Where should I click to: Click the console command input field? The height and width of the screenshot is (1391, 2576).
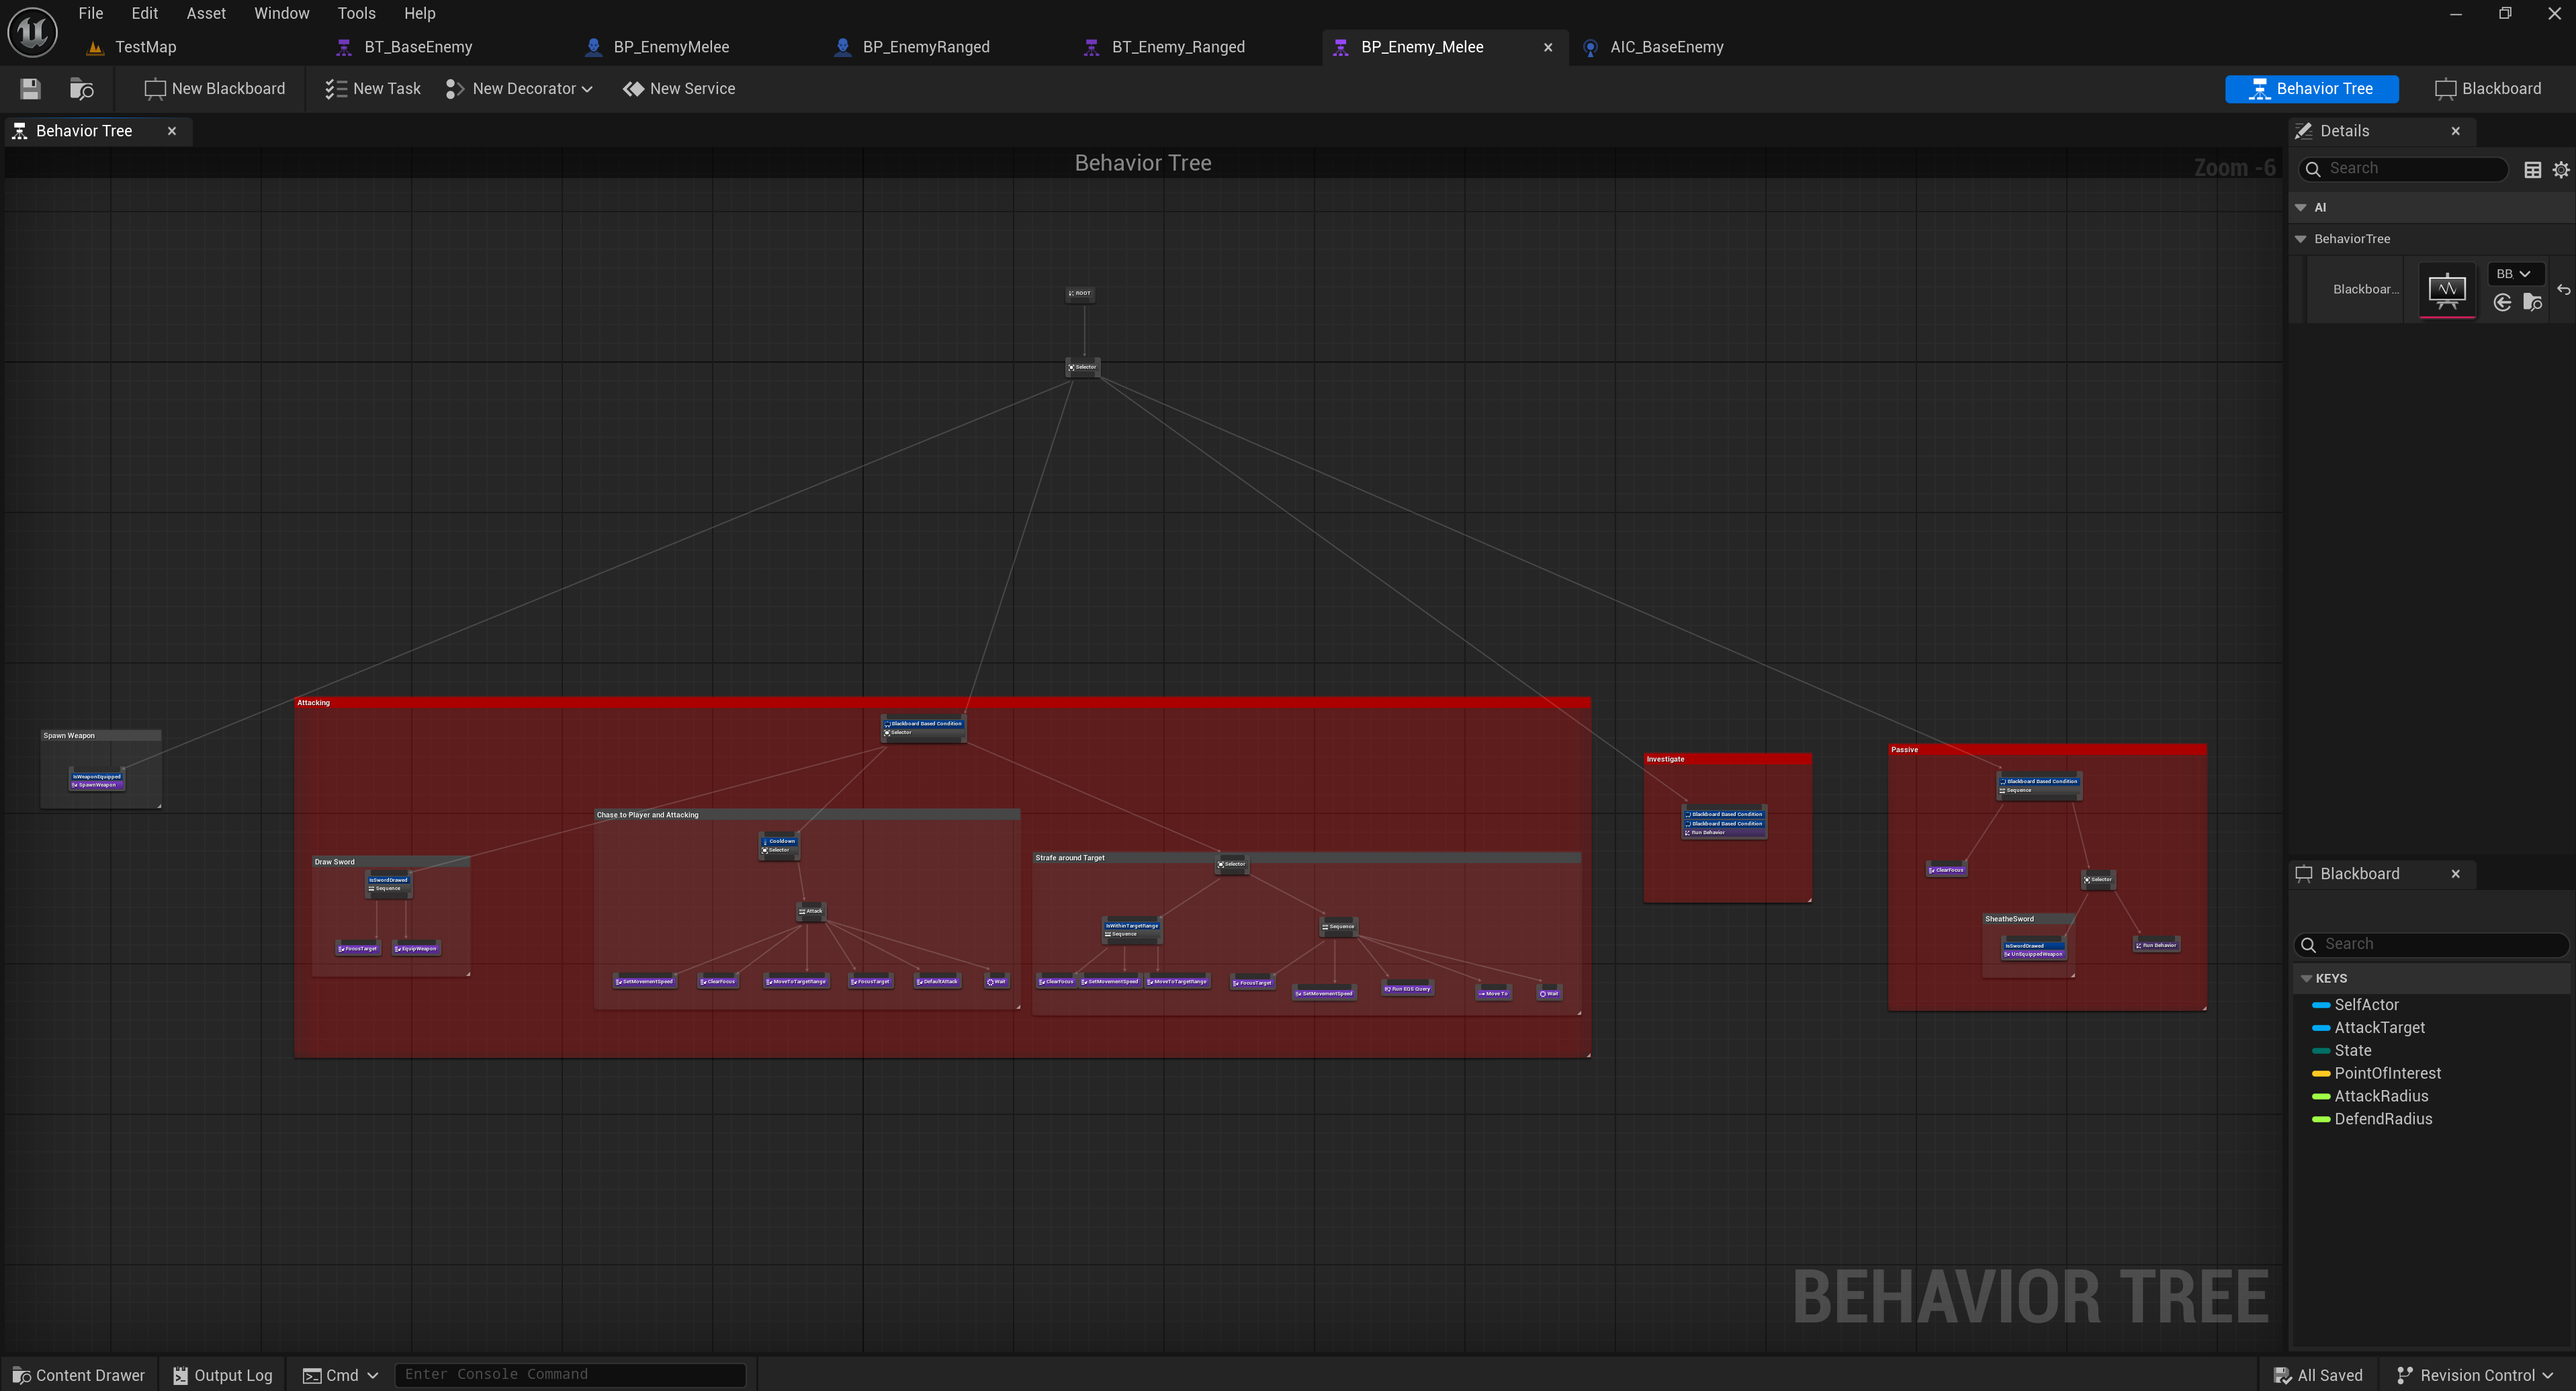point(570,1374)
